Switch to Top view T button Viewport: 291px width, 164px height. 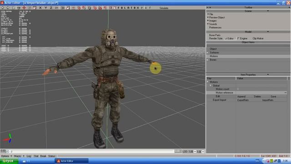coord(131,8)
